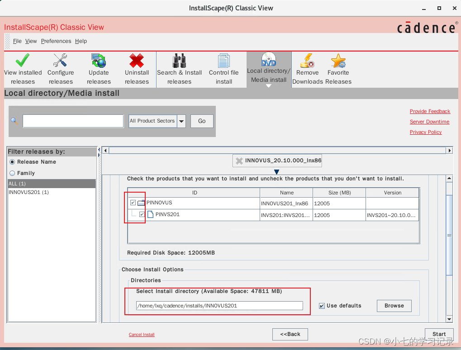Focus the install directory path field
The height and width of the screenshot is (350, 461).
tap(219, 306)
